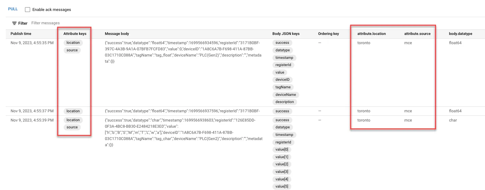Click the deviceName JSON key chip
The width and height of the screenshot is (485, 190).
(x=286, y=94)
